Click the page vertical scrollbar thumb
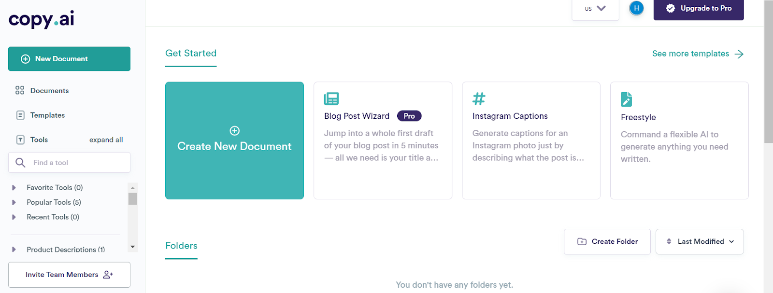Viewport: 773px width, 293px height. point(768,71)
